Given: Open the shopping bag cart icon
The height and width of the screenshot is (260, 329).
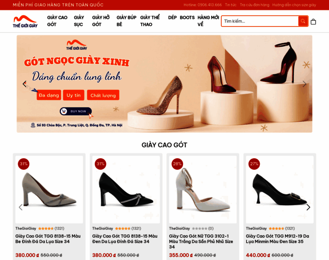Looking at the screenshot, I should pyautogui.click(x=313, y=21).
